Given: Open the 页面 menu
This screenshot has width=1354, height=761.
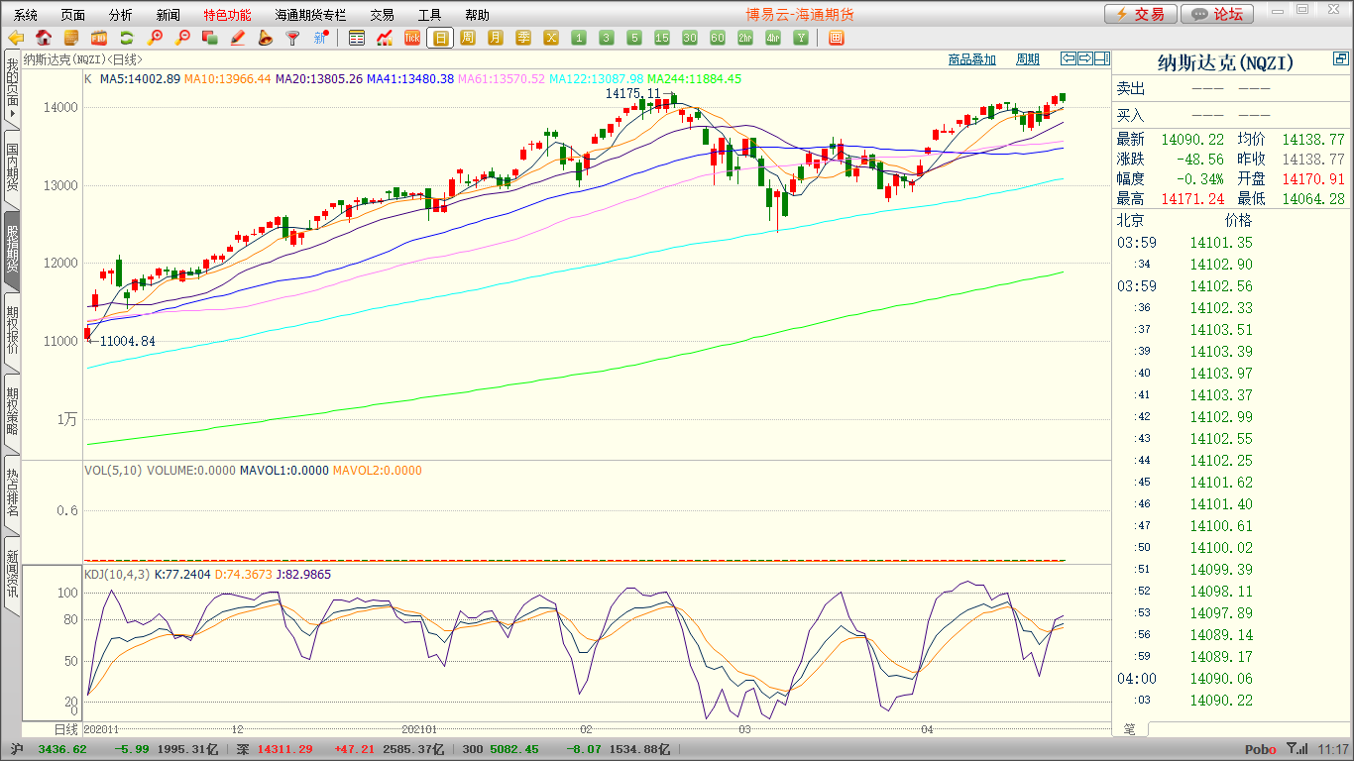Looking at the screenshot, I should click(x=73, y=15).
